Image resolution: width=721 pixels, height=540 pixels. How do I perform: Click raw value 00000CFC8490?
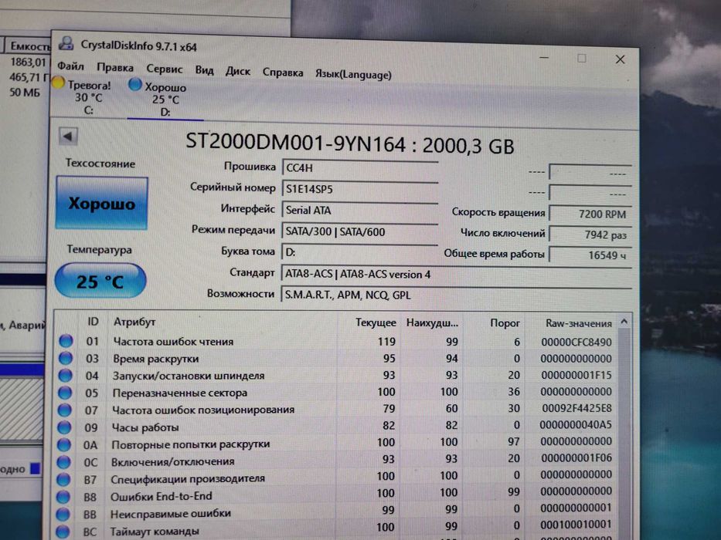(x=576, y=342)
